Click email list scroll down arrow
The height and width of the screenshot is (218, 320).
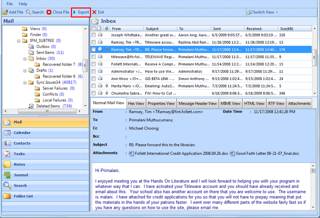pos(314,93)
